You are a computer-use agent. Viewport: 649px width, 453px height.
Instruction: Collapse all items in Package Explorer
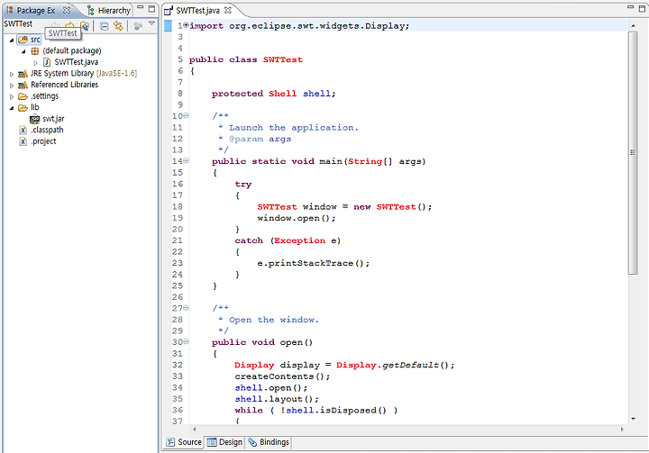coord(105,26)
